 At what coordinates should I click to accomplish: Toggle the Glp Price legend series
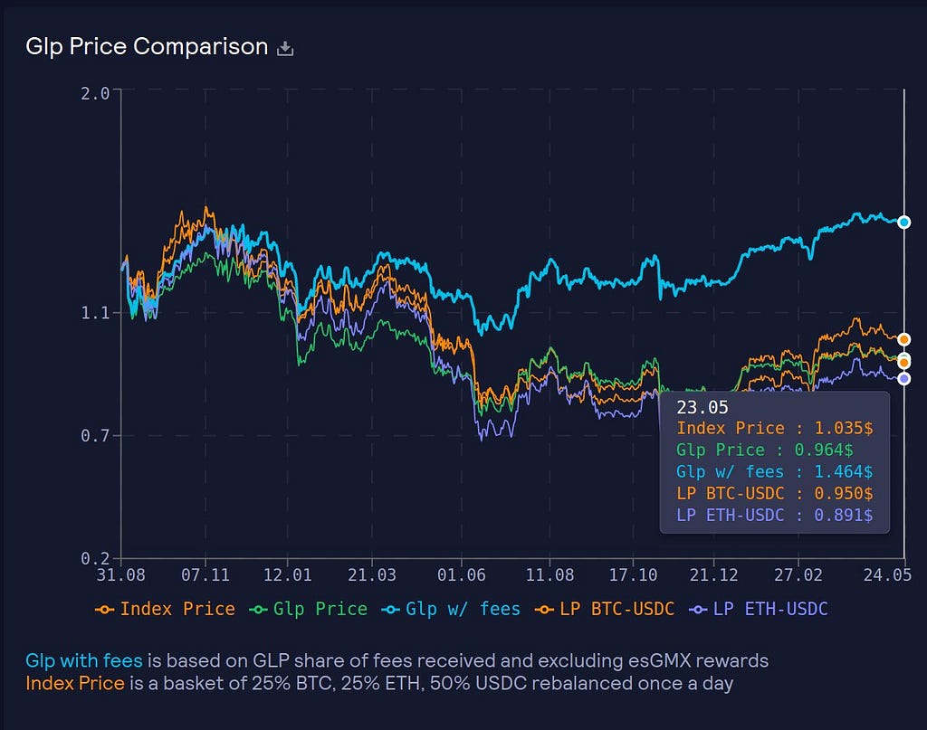(308, 609)
